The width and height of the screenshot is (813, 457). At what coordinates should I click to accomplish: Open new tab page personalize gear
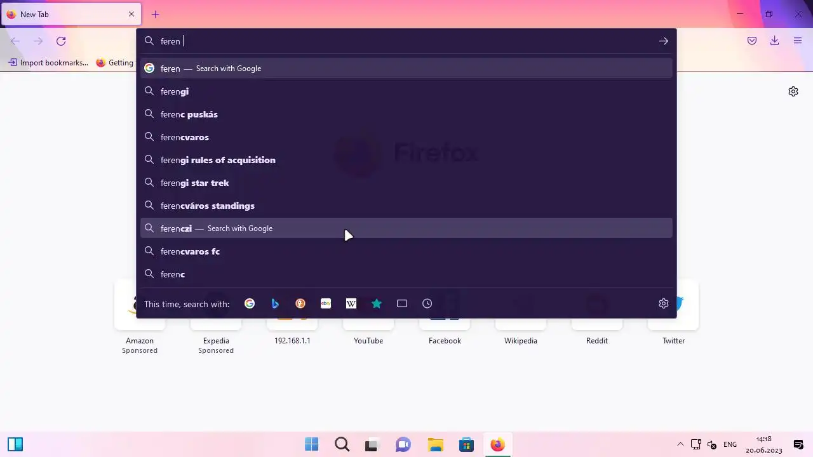(793, 91)
